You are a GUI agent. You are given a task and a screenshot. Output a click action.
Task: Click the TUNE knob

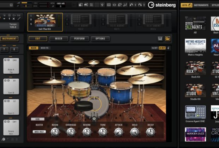[103, 132]
